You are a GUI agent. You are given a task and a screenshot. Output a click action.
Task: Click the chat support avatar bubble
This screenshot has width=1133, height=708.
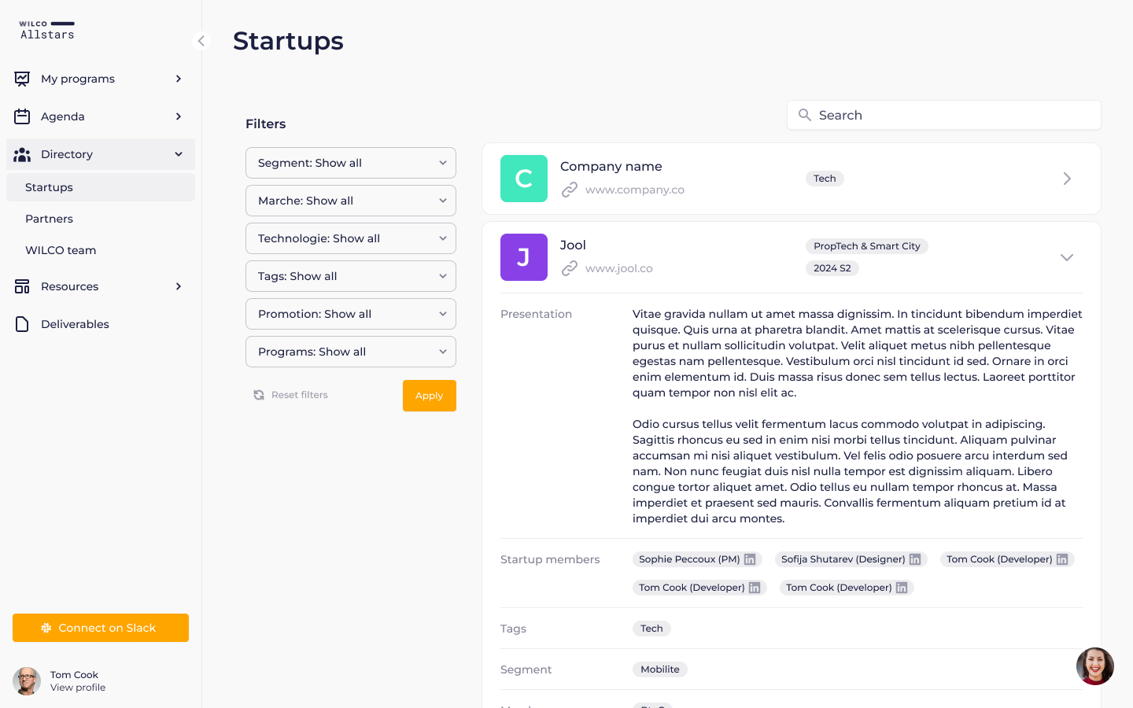coord(1094,666)
